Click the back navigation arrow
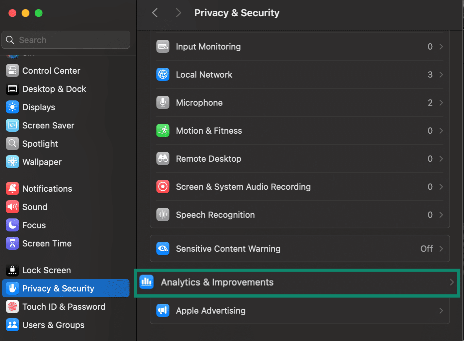 point(155,12)
